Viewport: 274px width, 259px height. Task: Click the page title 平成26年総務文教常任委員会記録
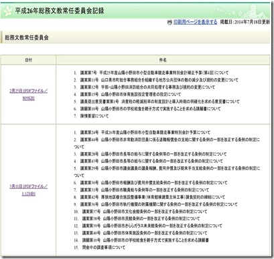(x=60, y=11)
